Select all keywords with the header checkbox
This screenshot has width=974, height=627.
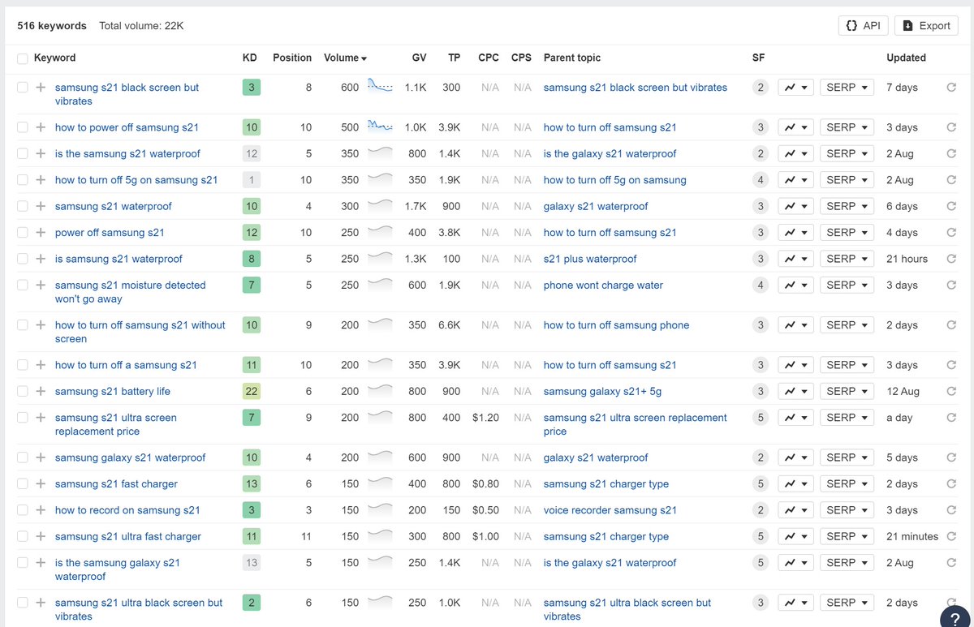click(x=21, y=58)
